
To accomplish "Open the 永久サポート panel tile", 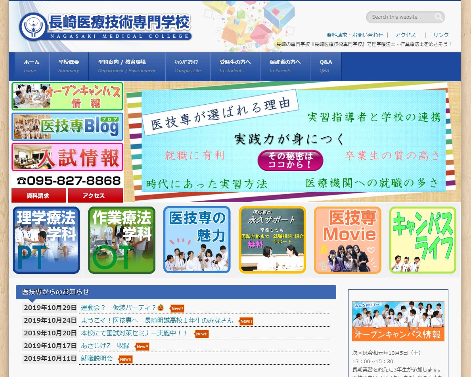I will (272, 239).
